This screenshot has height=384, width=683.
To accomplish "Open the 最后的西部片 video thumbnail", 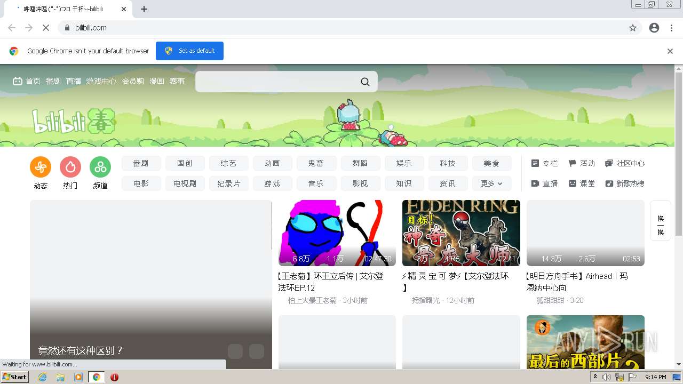I will coord(585,342).
